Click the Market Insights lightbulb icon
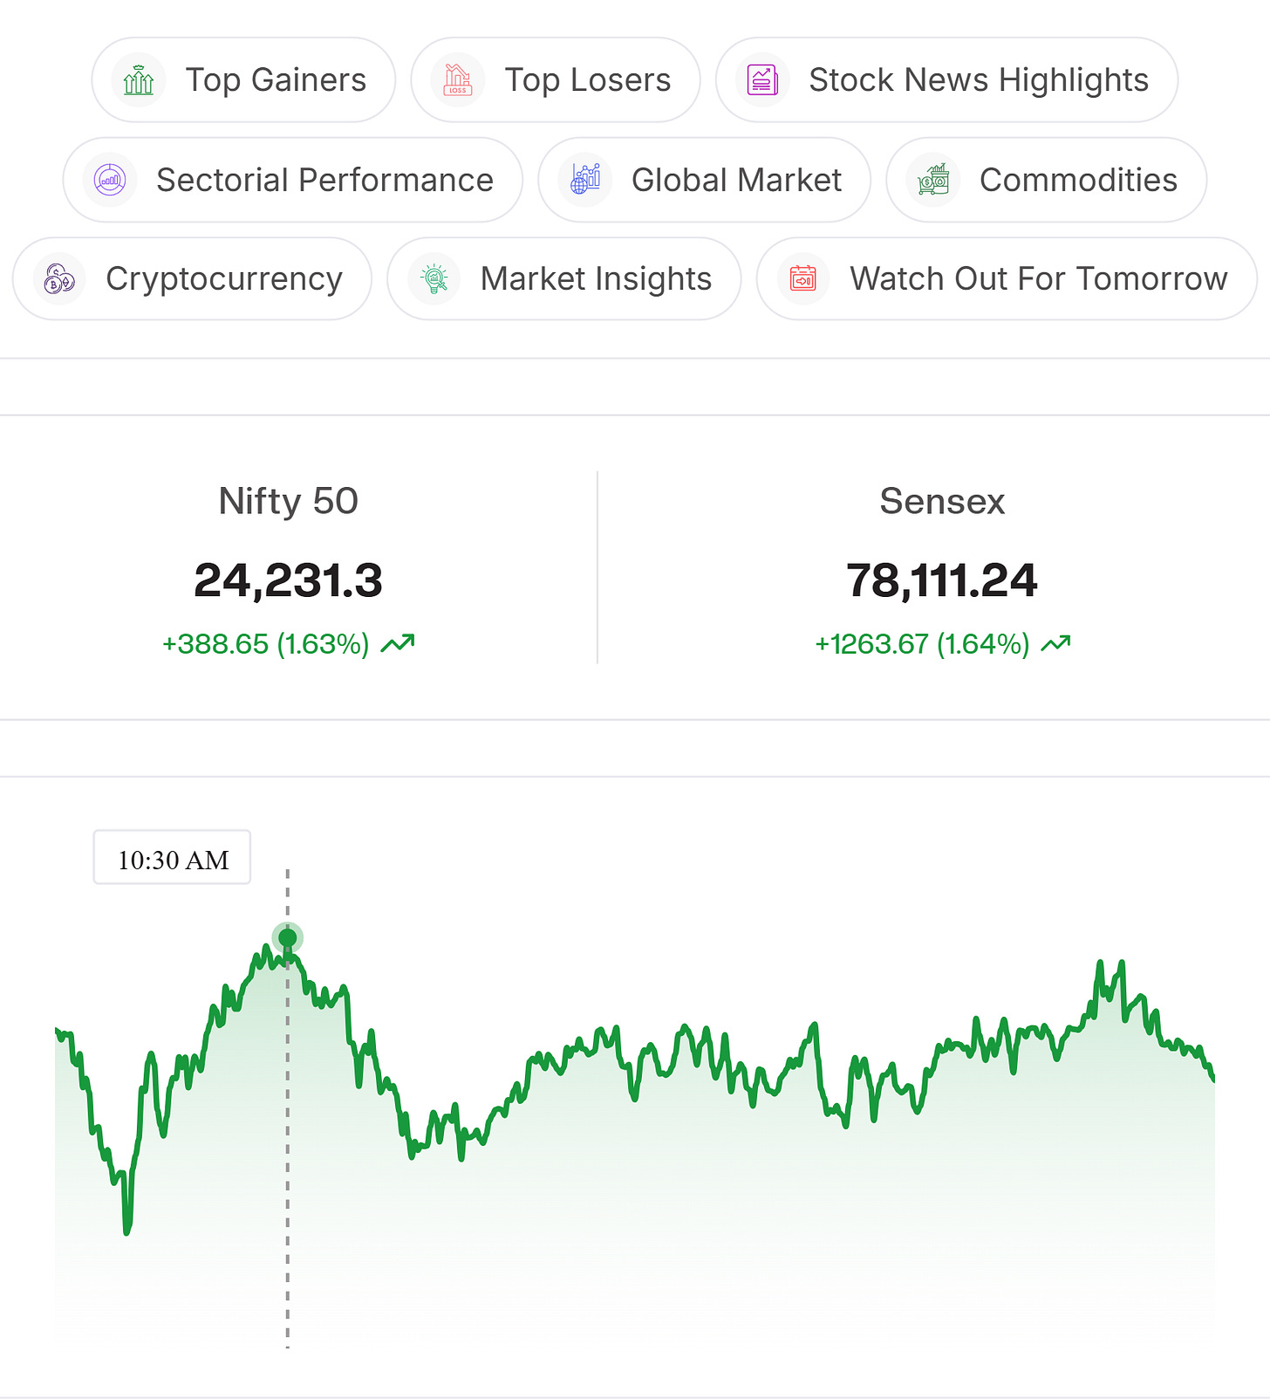Screen dimensions: 1270x1399 pyautogui.click(x=434, y=279)
